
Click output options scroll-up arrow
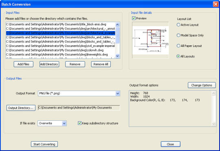point(214,93)
